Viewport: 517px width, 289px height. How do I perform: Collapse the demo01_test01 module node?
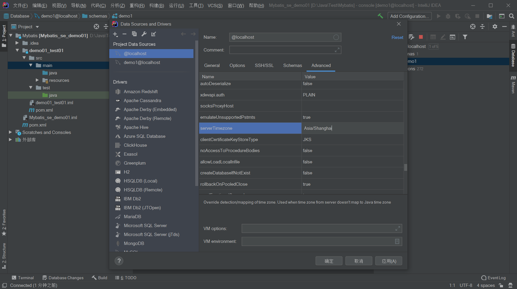click(x=17, y=50)
